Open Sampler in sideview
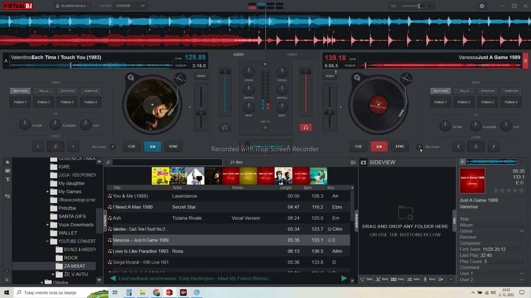Viewport: 531px width, 298px height. [397, 279]
